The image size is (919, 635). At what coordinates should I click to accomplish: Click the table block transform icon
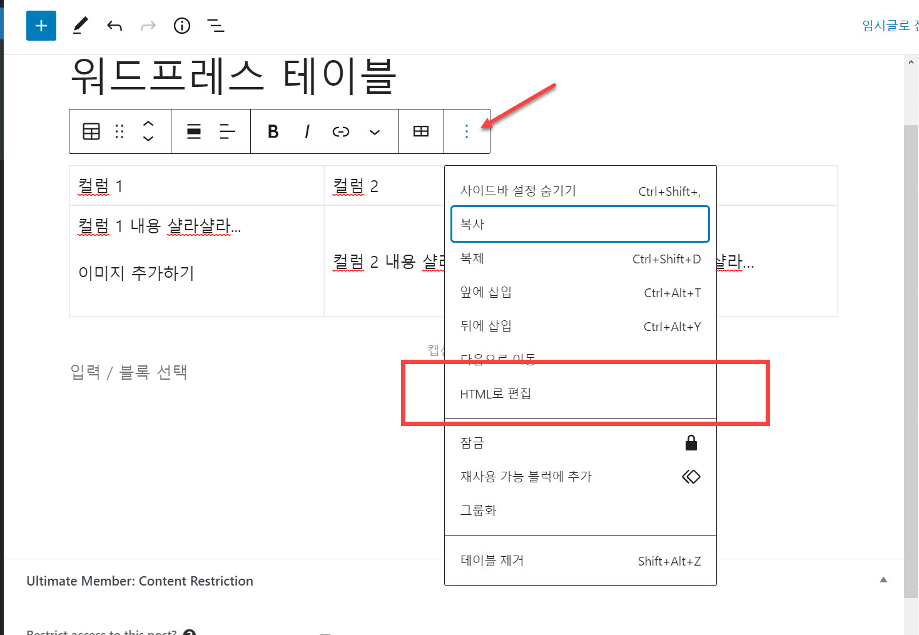click(x=91, y=131)
